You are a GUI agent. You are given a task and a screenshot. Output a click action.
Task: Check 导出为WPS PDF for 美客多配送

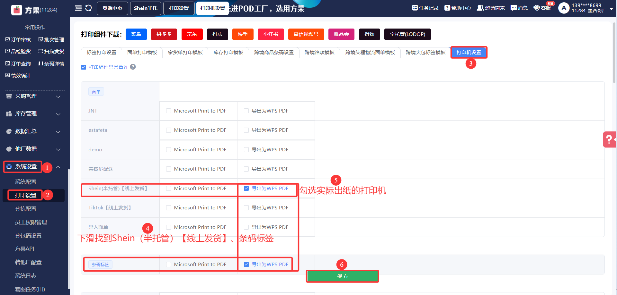(x=246, y=169)
